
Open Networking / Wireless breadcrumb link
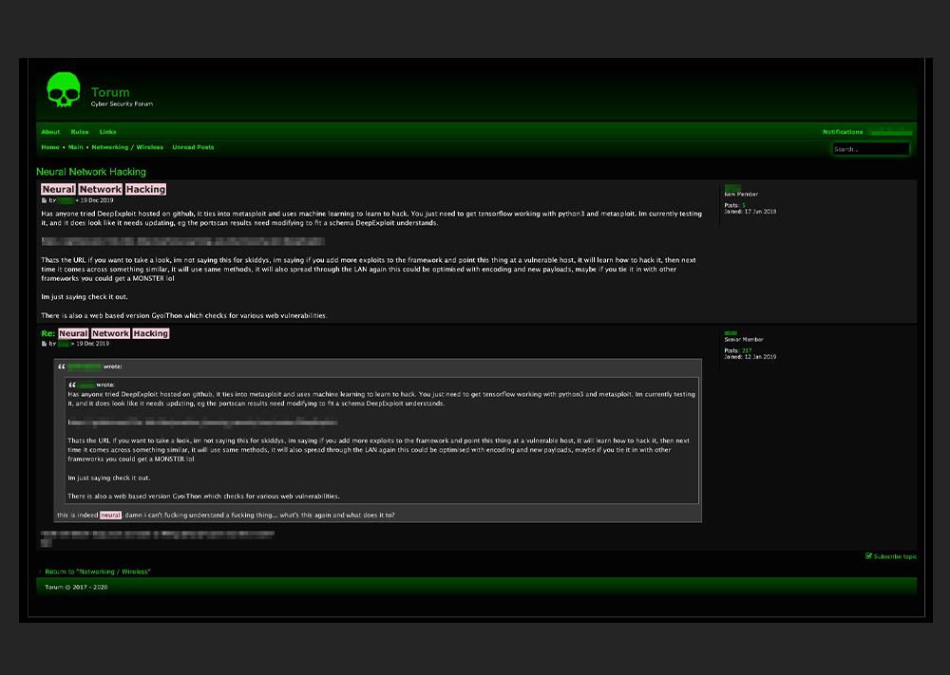tap(127, 147)
